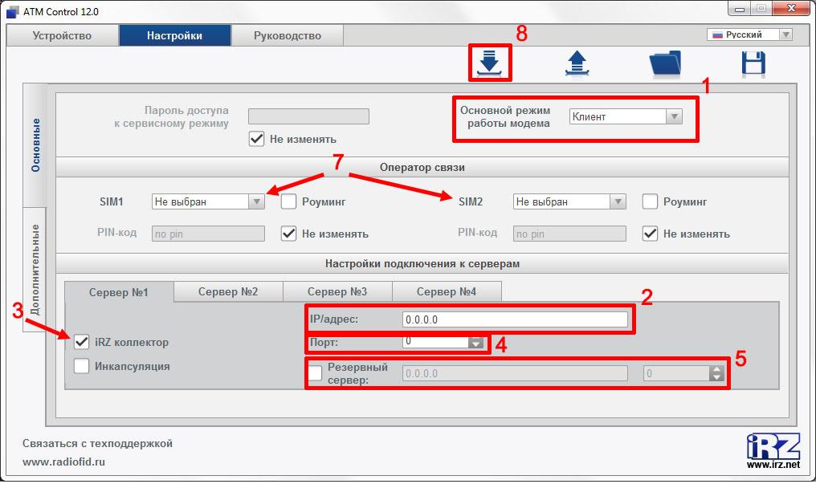Save settings with floppy disk icon
This screenshot has height=484, width=816.
click(753, 64)
